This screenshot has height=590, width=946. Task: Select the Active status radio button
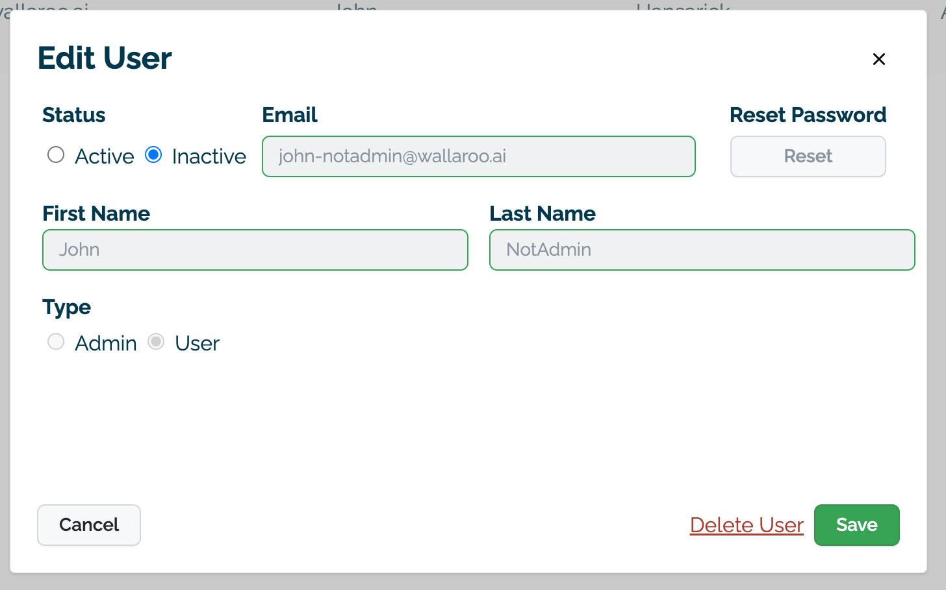[56, 155]
